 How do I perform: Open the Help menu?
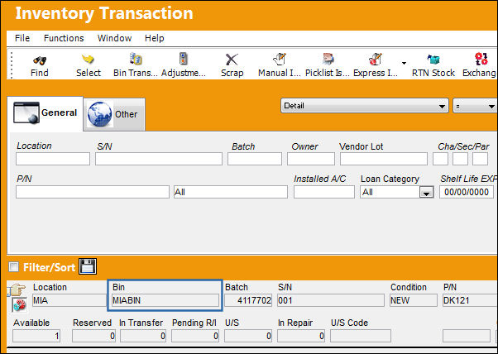(x=155, y=38)
